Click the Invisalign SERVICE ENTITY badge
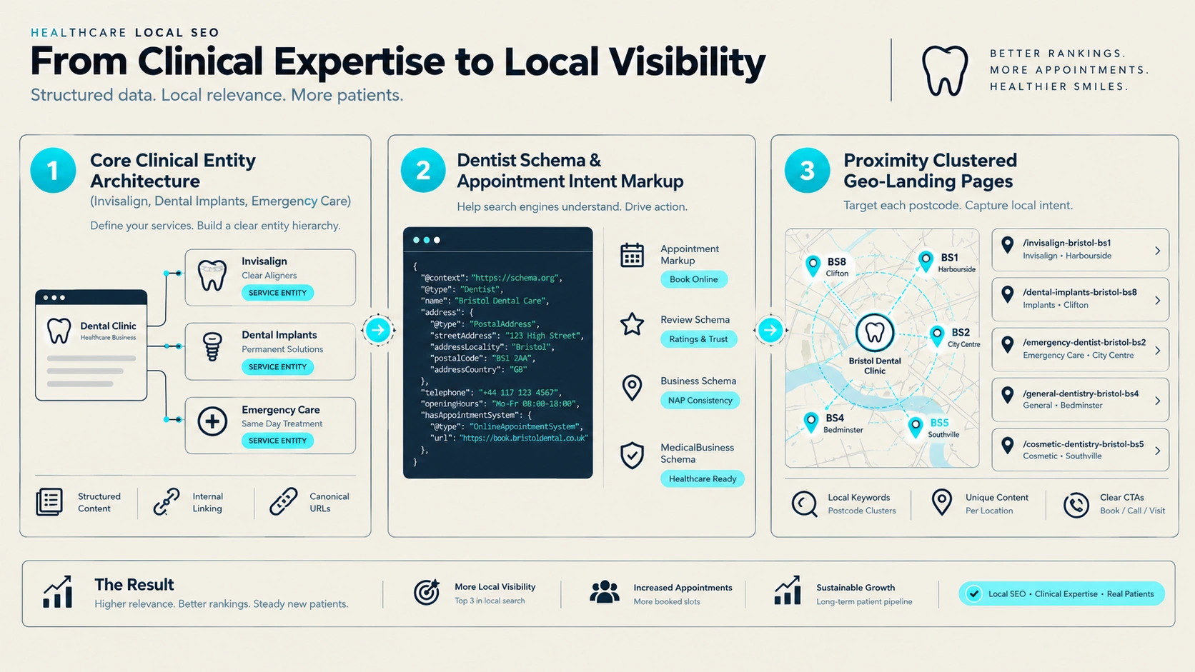 tap(277, 293)
